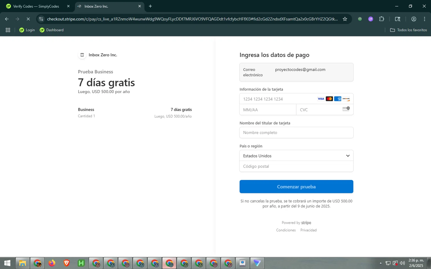Open the volume control in the system tray

[x=402, y=263]
